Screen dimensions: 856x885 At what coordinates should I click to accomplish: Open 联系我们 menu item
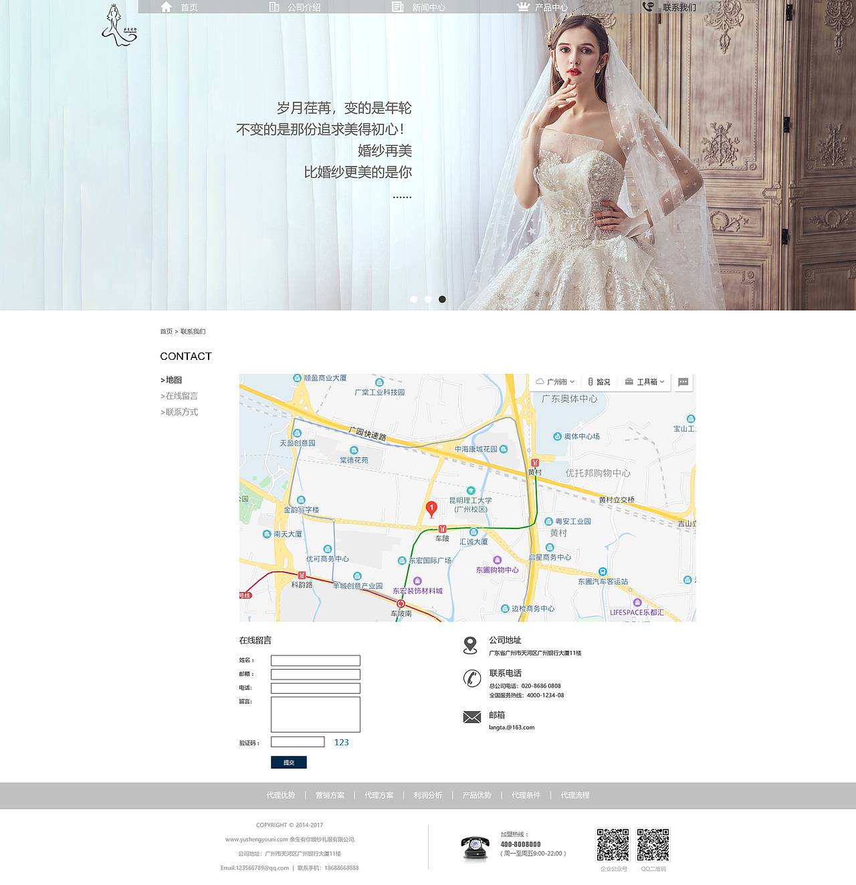pos(679,7)
